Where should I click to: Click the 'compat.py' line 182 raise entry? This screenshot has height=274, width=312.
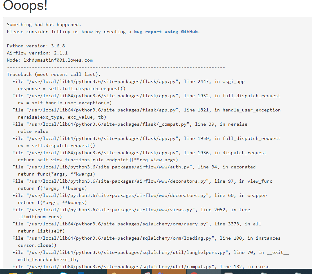141,267
